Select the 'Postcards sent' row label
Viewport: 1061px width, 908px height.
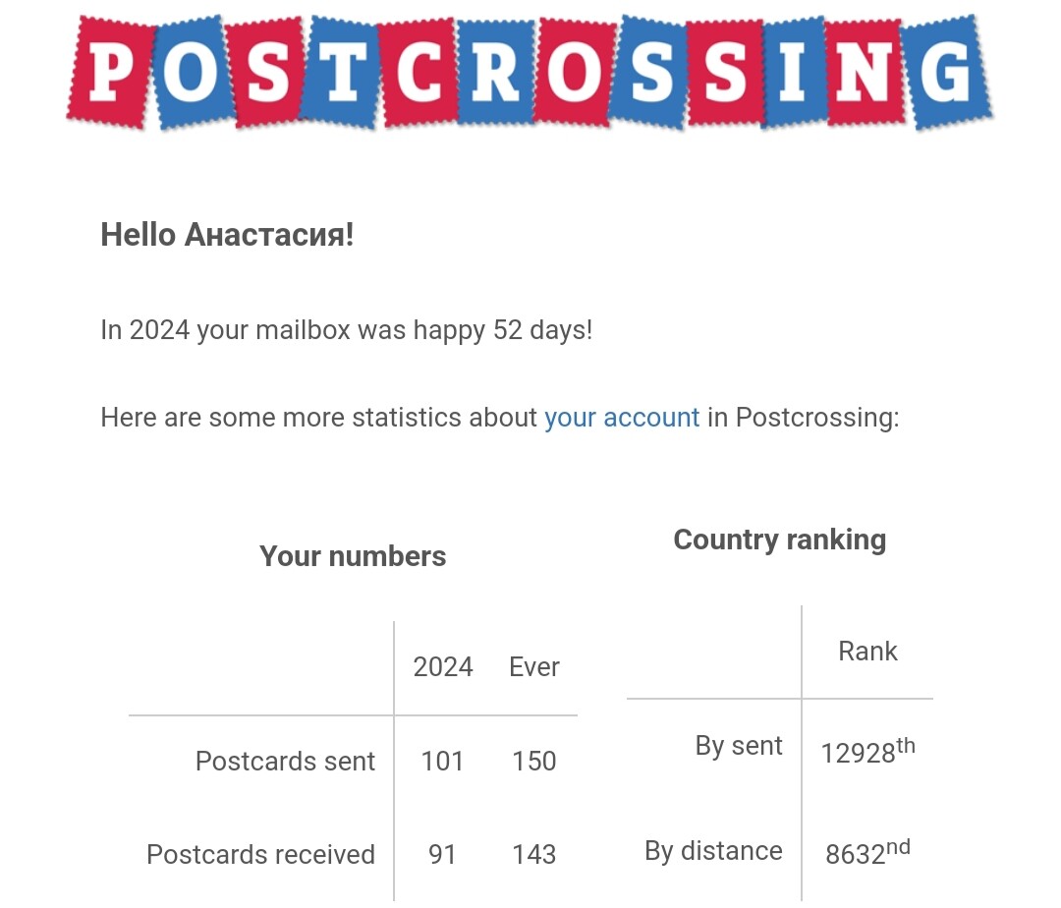click(285, 762)
